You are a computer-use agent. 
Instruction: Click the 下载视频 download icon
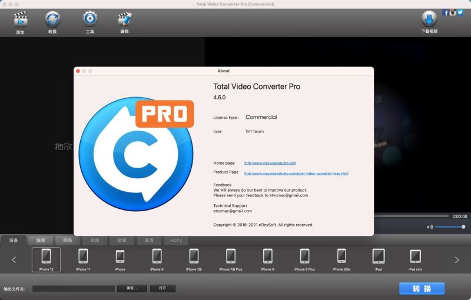click(x=429, y=19)
